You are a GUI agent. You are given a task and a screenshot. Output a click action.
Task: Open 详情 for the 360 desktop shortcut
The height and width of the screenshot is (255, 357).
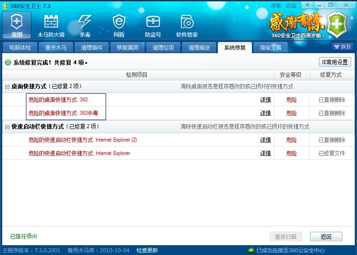[265, 100]
